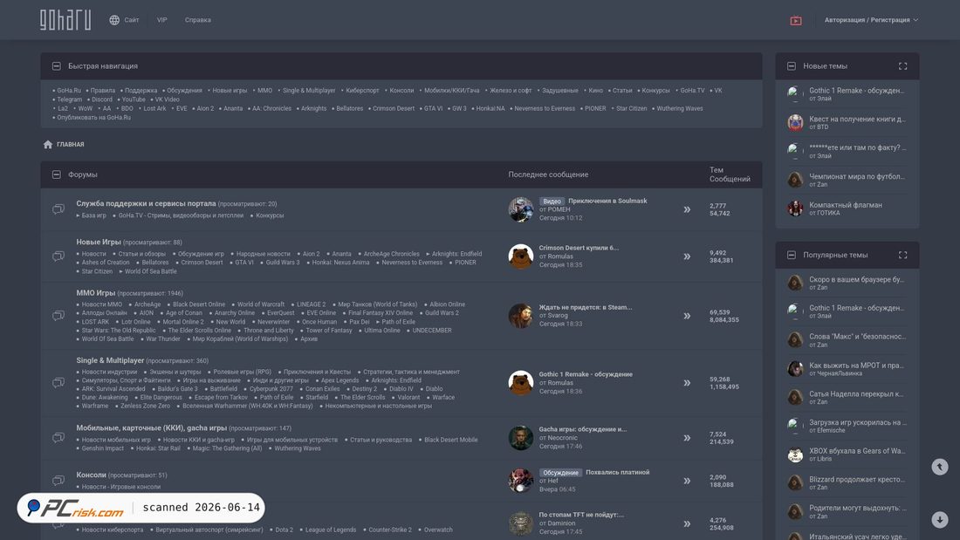Open Svarog avatar in MMO Игры row
Viewport: 960px width, 540px height.
coord(520,316)
